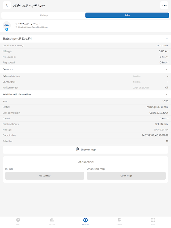Select the Ignition sensor row
Screen dimensions: 171x228
point(85,88)
